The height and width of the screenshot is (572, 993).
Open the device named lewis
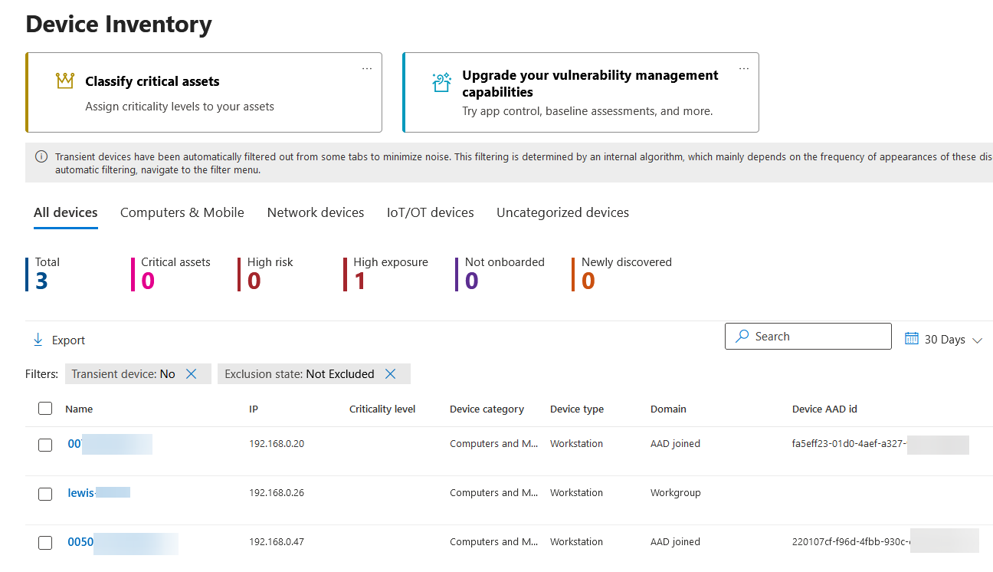(80, 492)
